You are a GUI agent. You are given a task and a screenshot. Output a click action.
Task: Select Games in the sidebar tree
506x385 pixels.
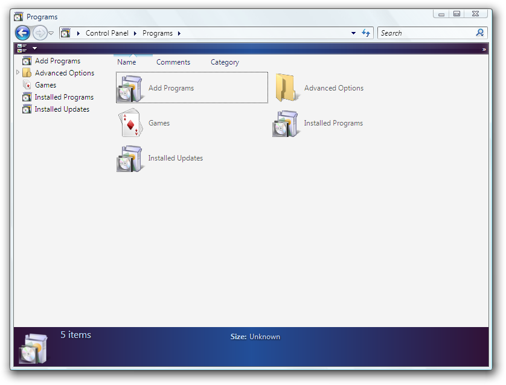[x=45, y=85]
